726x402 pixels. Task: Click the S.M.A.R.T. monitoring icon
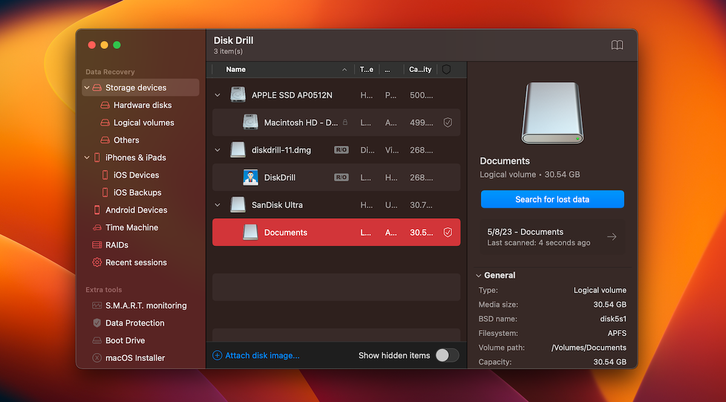coord(97,306)
